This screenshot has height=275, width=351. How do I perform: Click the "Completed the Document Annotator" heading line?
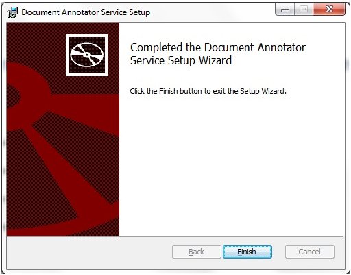coord(218,48)
